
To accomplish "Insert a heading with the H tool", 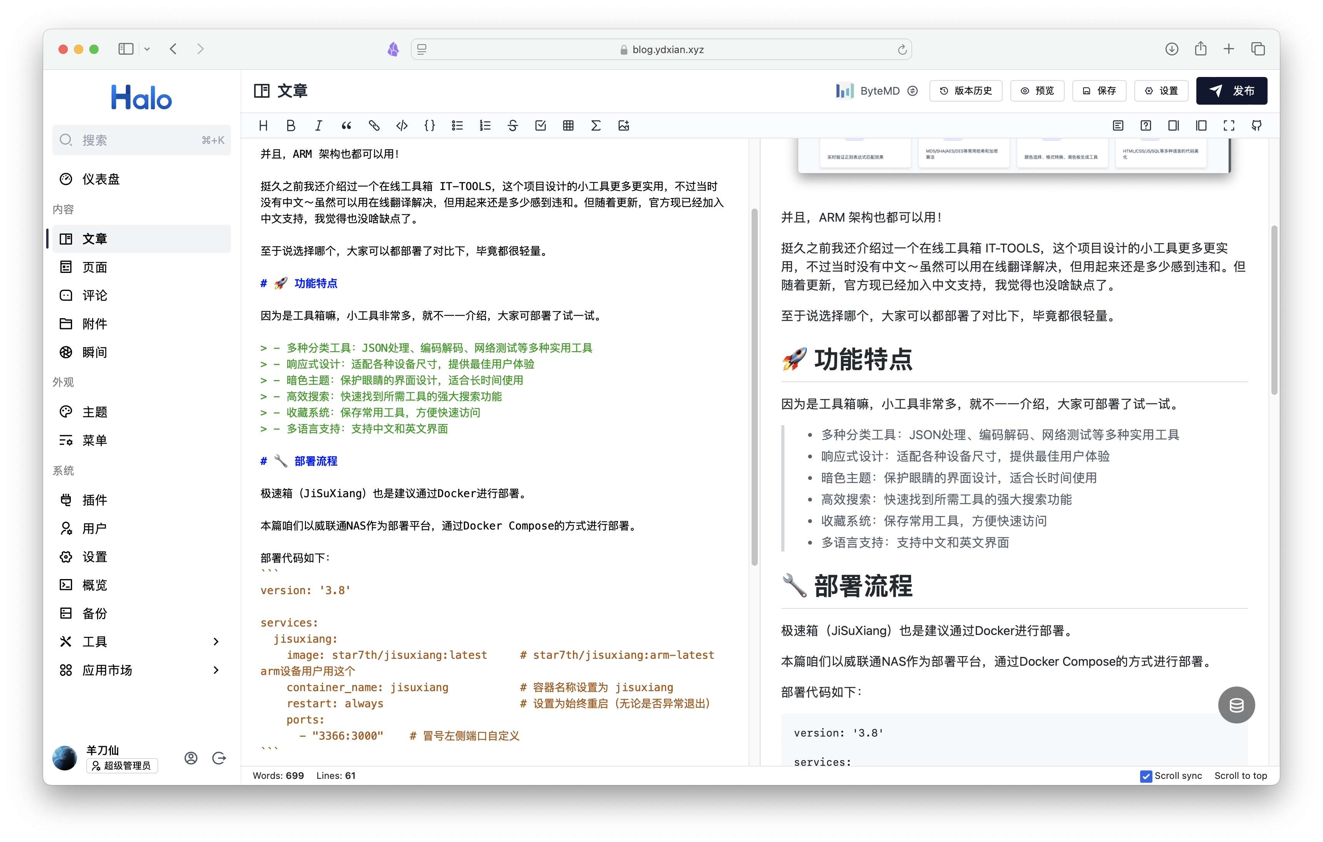I will click(x=263, y=126).
